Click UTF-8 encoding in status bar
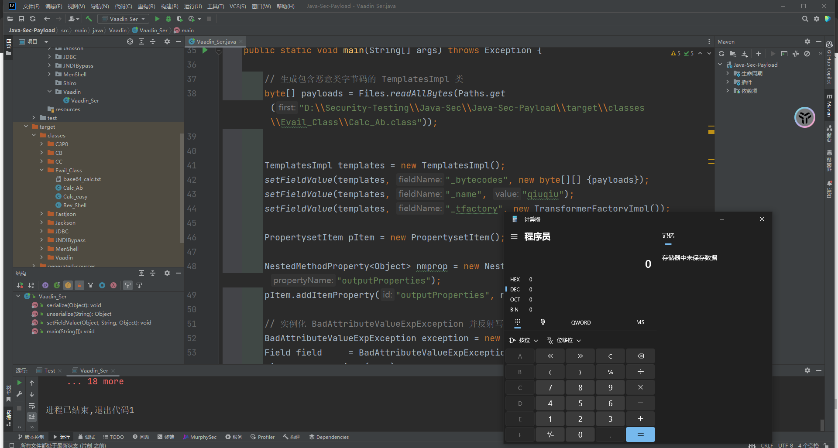The image size is (838, 448). 785,445
